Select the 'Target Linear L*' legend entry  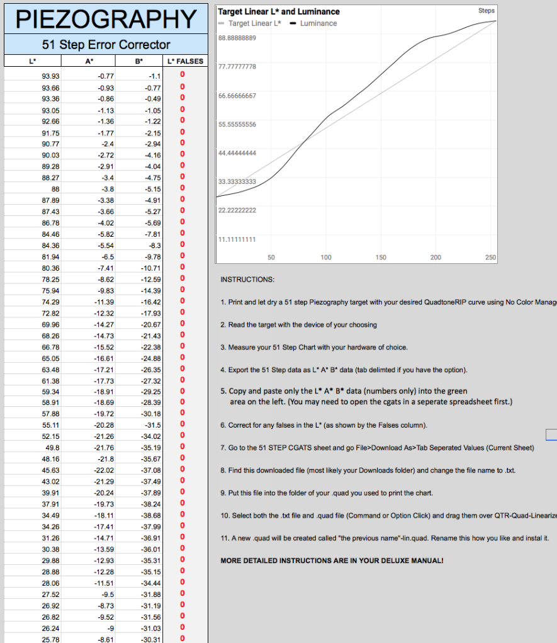pos(250,23)
